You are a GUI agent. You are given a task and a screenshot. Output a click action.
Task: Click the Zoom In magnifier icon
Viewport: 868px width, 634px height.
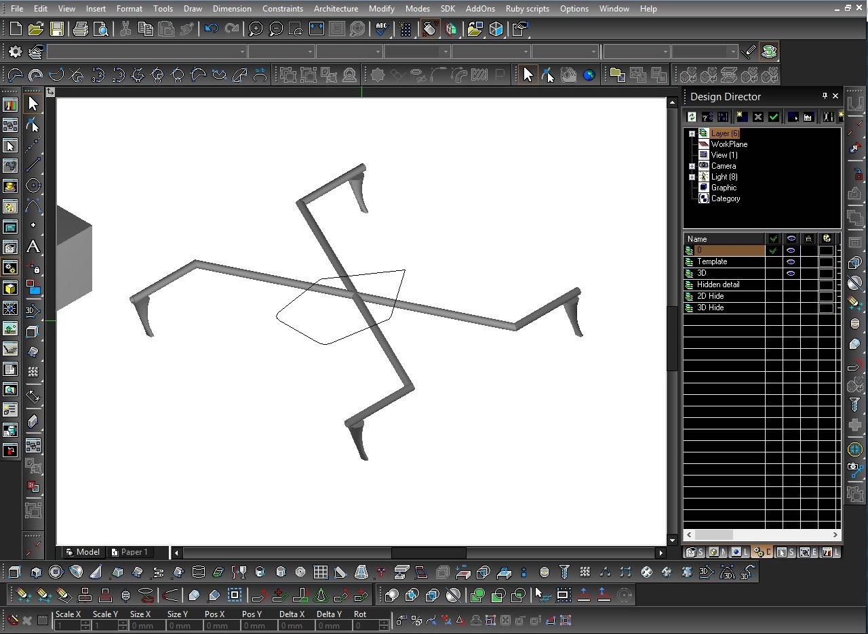pyautogui.click(x=256, y=29)
